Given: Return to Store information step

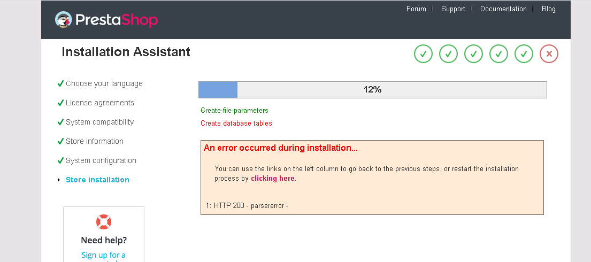Looking at the screenshot, I should 94,141.
